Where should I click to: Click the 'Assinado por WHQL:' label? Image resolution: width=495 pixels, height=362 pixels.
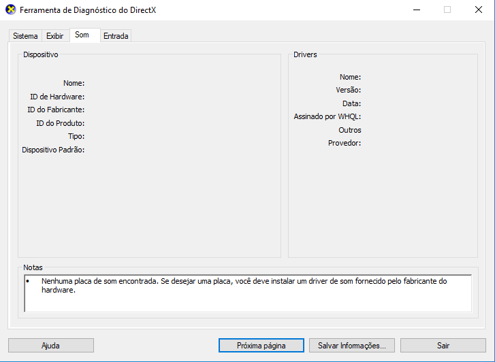point(327,116)
